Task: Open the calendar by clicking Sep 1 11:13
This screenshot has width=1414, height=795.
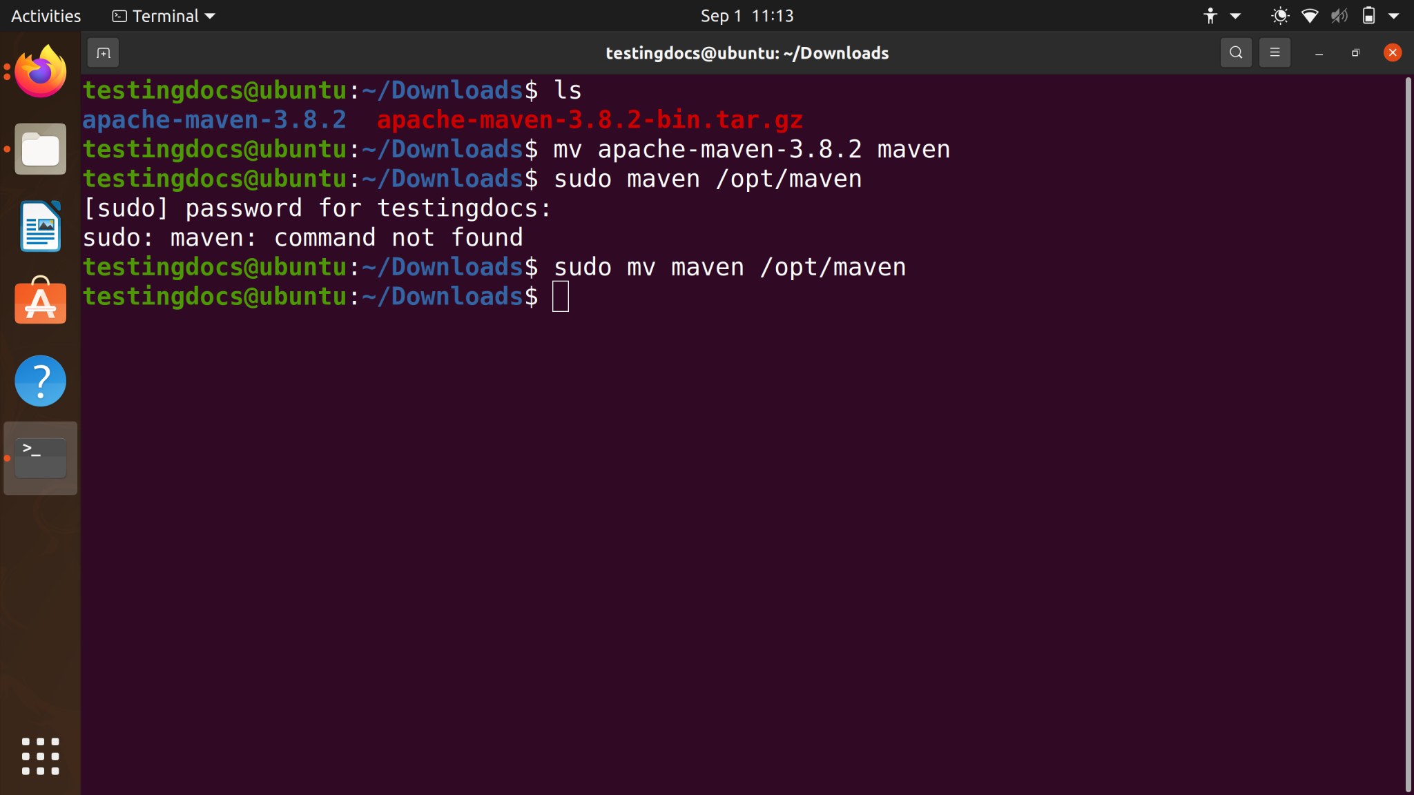Action: (x=747, y=15)
